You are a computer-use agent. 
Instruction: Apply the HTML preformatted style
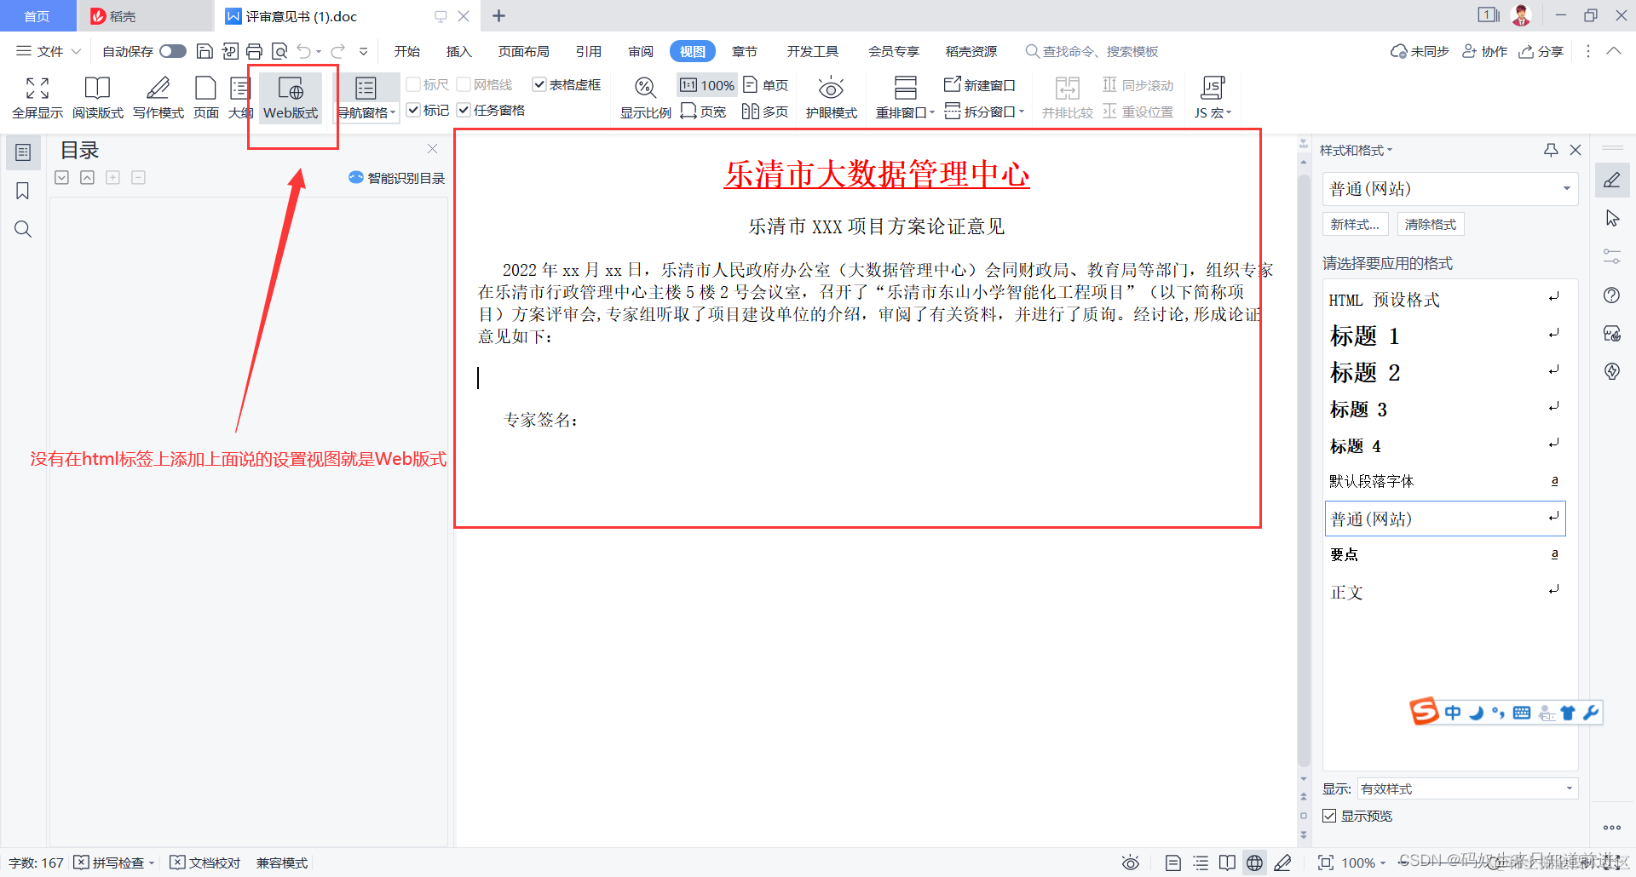pos(1445,300)
